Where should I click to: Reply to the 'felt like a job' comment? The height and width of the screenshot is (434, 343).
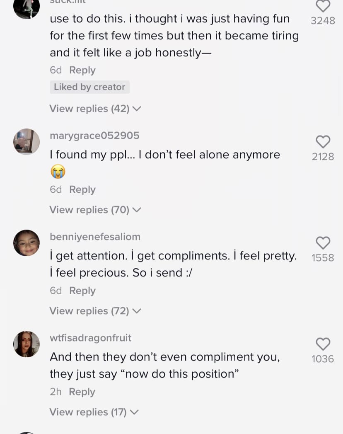click(82, 70)
